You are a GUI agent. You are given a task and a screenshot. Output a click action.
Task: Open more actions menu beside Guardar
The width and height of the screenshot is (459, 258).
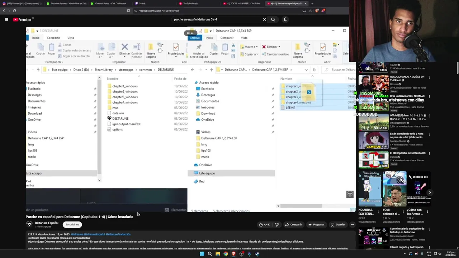(x=352, y=225)
